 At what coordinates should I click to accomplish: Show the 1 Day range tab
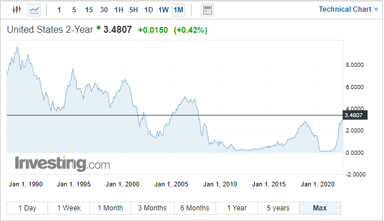tap(28, 208)
